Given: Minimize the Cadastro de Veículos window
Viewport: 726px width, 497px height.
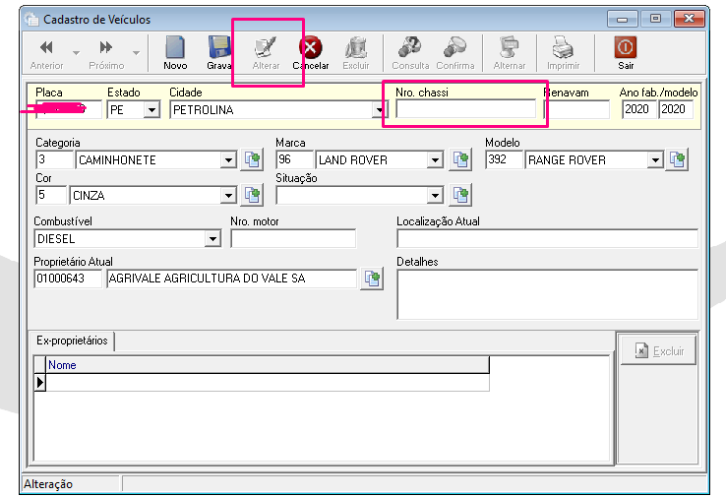Looking at the screenshot, I should click(x=623, y=19).
